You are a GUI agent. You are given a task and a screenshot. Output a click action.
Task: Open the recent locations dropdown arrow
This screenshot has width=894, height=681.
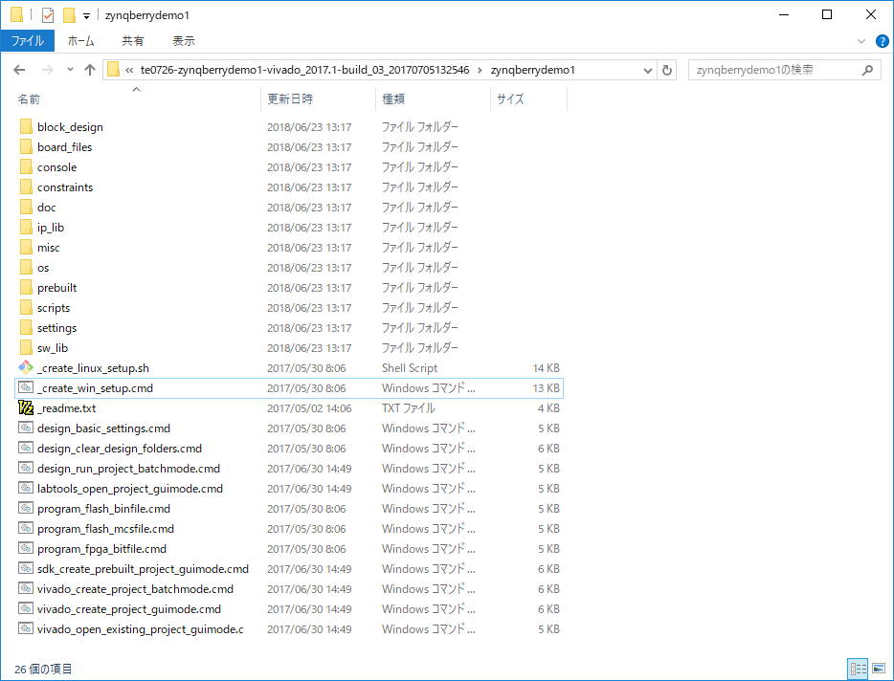pos(70,70)
